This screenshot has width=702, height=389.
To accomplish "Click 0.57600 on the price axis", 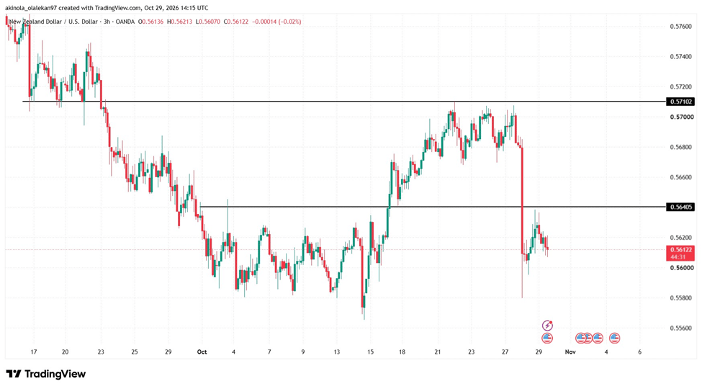I will 680,27.
